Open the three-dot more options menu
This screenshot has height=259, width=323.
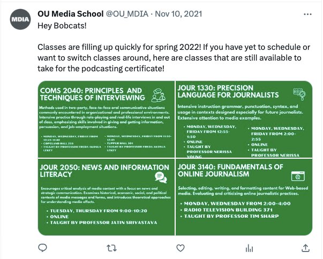(x=307, y=14)
